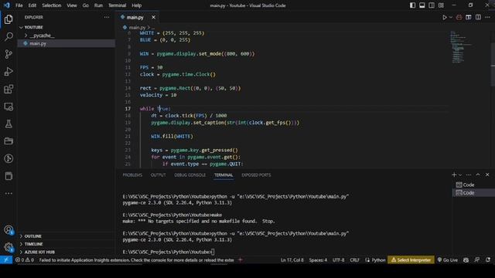Image resolution: width=495 pixels, height=278 pixels.
Task: Open the Accounts icon
Action: tap(9, 230)
